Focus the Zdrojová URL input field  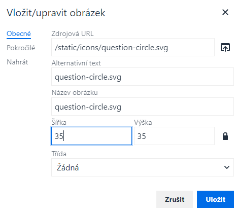(133, 47)
